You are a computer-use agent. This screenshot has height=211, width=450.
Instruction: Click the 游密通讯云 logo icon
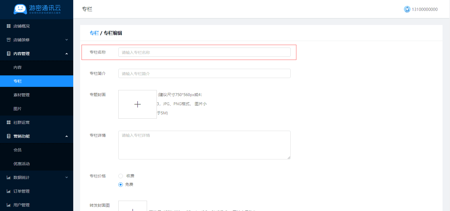pyautogui.click(x=20, y=9)
